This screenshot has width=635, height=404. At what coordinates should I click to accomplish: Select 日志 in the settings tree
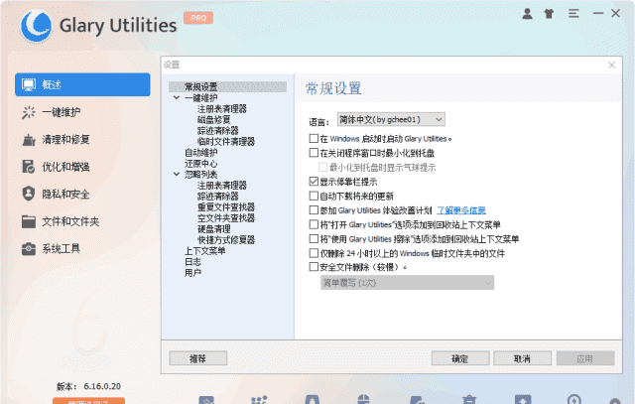click(192, 262)
